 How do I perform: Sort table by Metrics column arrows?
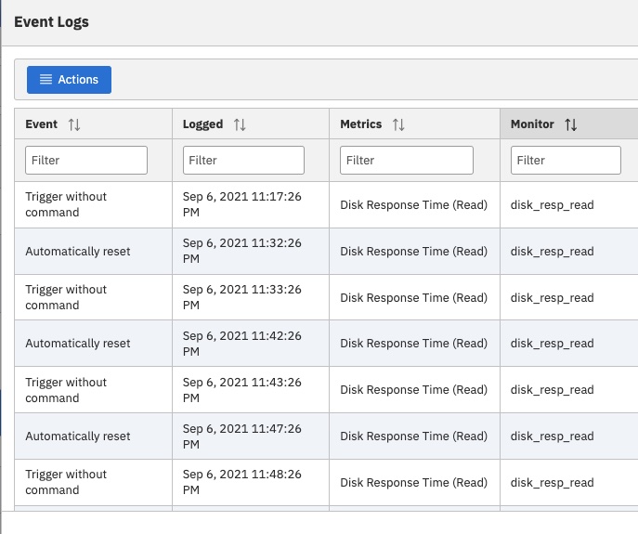[x=398, y=124]
